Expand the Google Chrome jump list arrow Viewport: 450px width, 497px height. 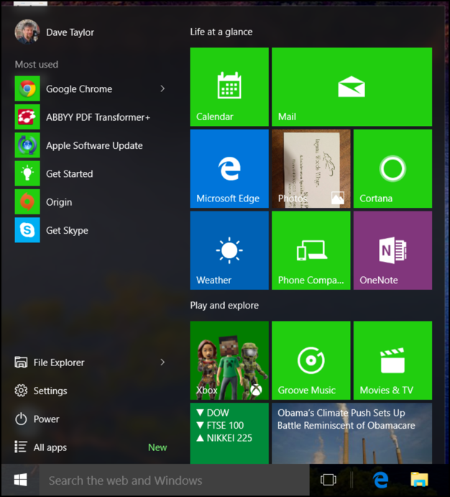(162, 88)
